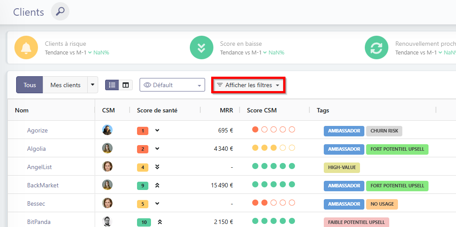Click the double-up trend arrow for BitPanda
This screenshot has width=456, height=227.
tap(160, 222)
